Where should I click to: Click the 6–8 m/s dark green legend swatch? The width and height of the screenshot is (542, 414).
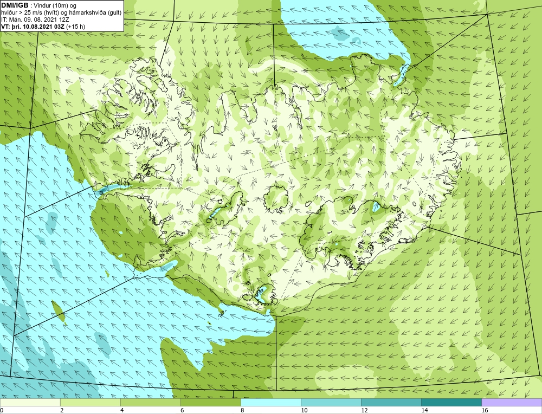pyautogui.click(x=210, y=402)
